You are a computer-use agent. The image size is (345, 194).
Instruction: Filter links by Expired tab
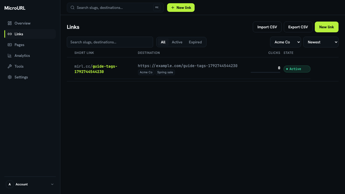pyautogui.click(x=195, y=42)
